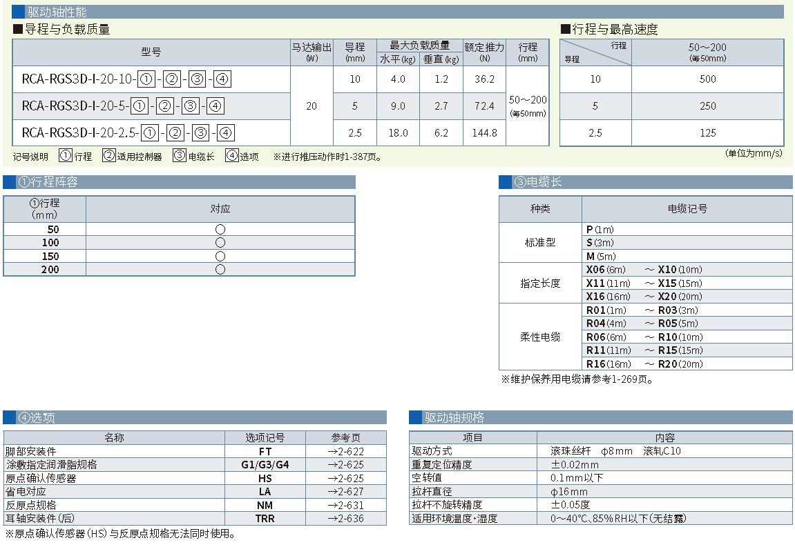This screenshot has width=795, height=547.
Task: Click the blue square beside ①行程阵容 header
Action: [x=10, y=182]
